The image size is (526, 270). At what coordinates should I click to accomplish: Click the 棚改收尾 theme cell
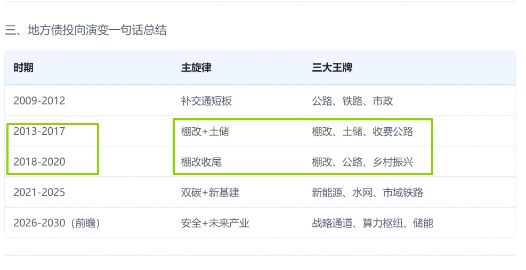coord(201,162)
